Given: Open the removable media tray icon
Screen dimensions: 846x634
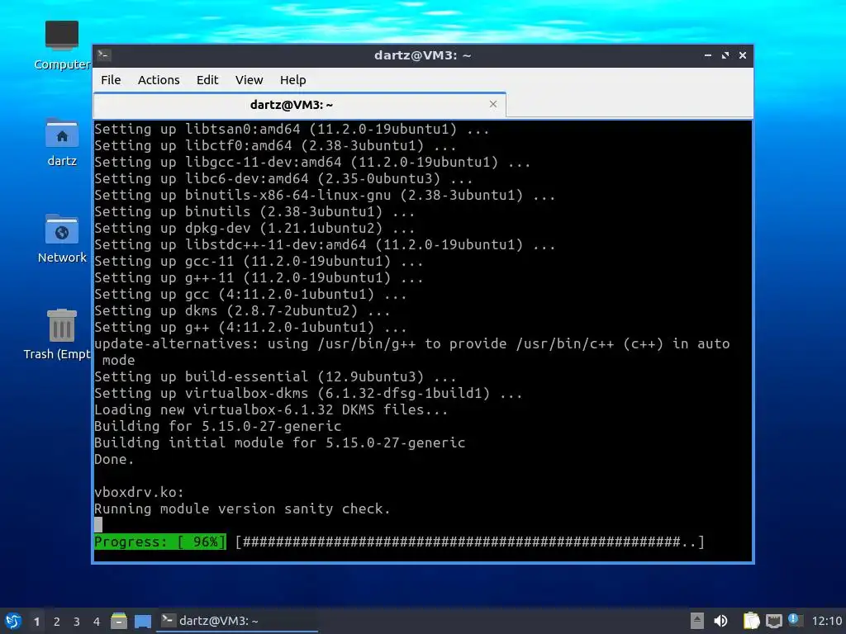Looking at the screenshot, I should coord(696,621).
